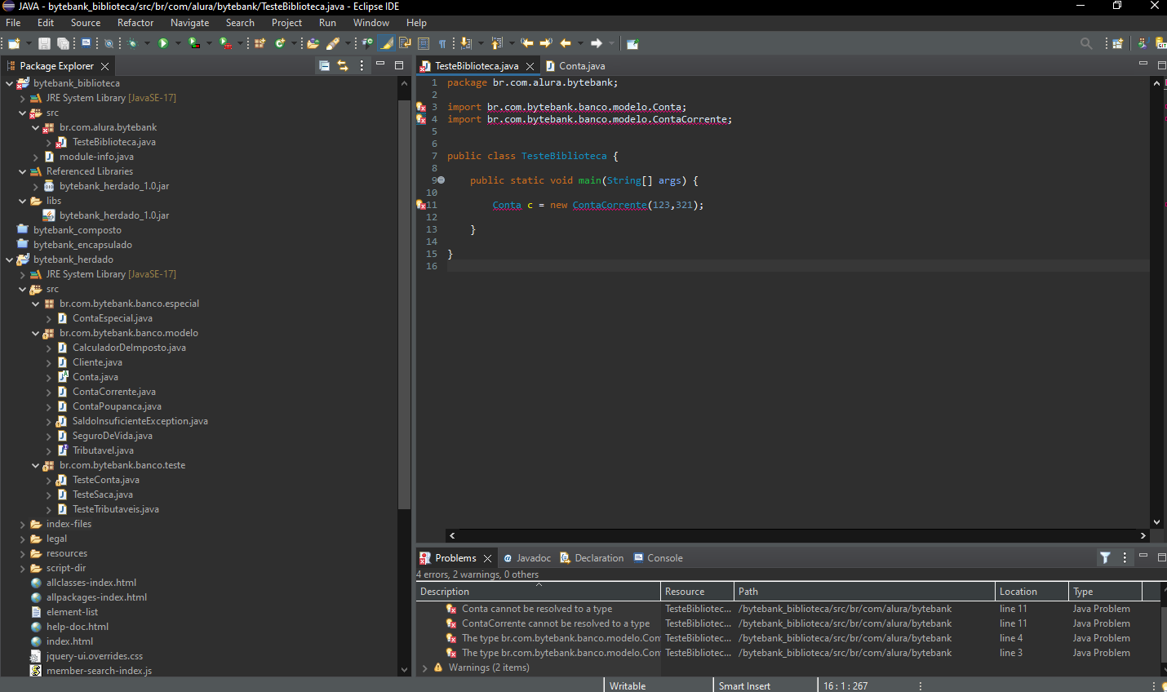This screenshot has height=692, width=1167.
Task: Click the Back navigation arrow
Action: [566, 43]
